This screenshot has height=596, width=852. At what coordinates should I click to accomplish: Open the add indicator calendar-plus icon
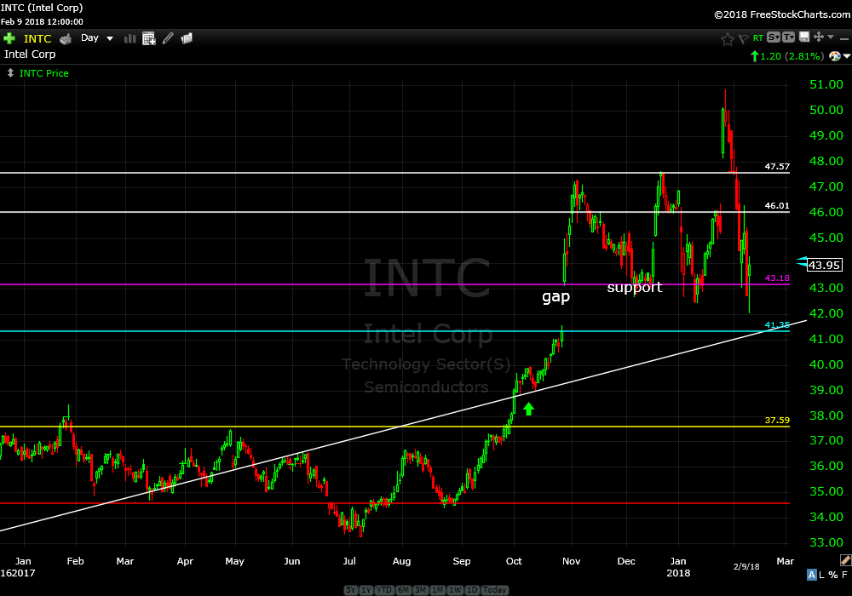[x=149, y=38]
